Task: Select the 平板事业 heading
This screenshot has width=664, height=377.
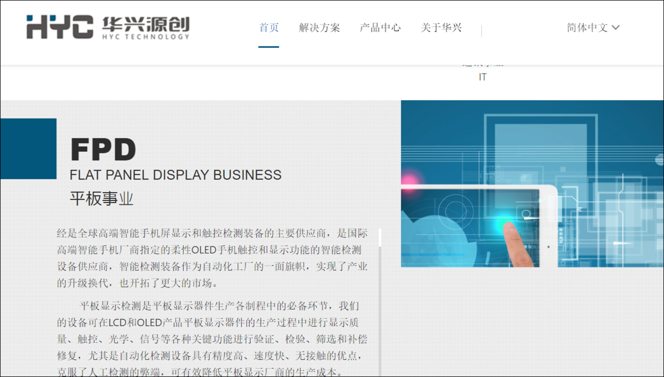Action: tap(101, 199)
